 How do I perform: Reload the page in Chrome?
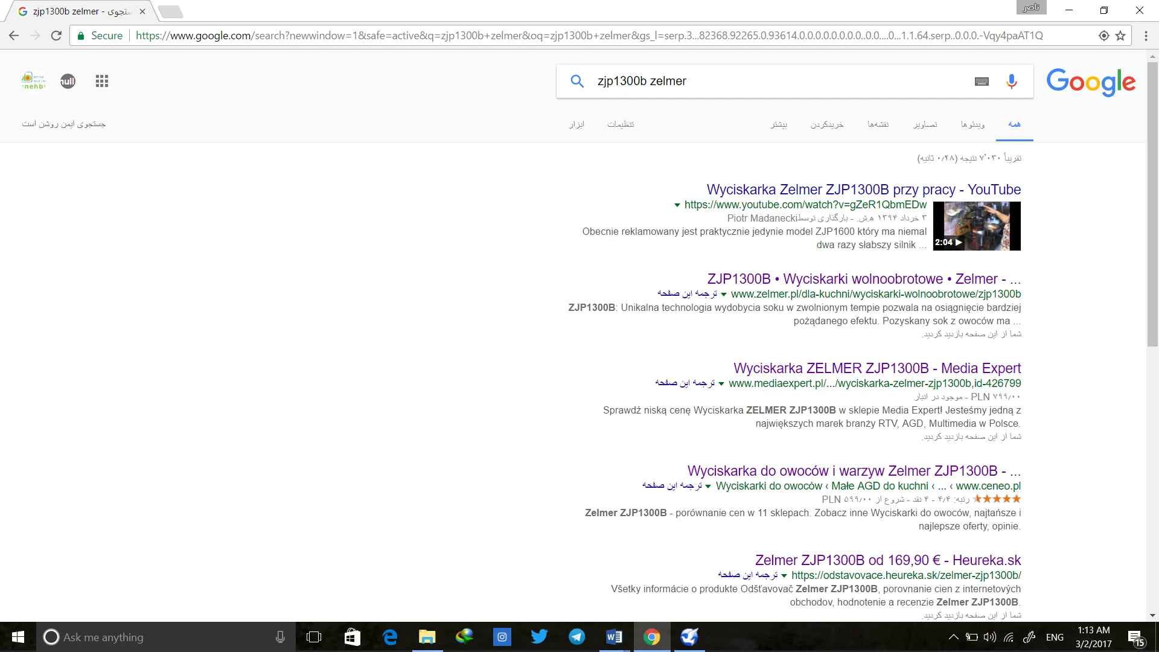pyautogui.click(x=56, y=36)
